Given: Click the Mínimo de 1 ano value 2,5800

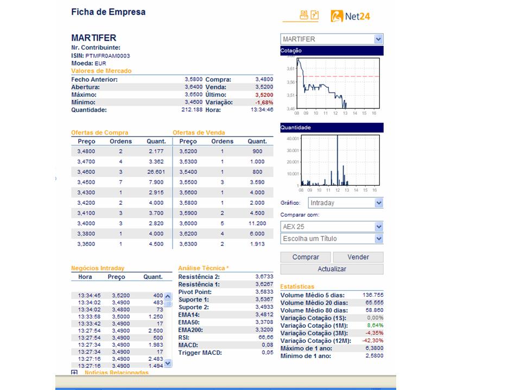Looking at the screenshot, I should 374,356.
